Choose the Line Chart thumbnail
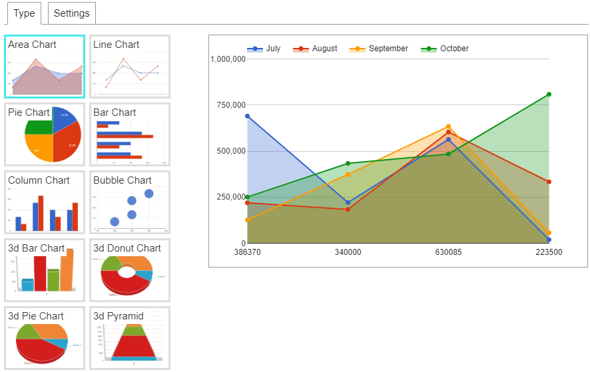 pyautogui.click(x=130, y=67)
